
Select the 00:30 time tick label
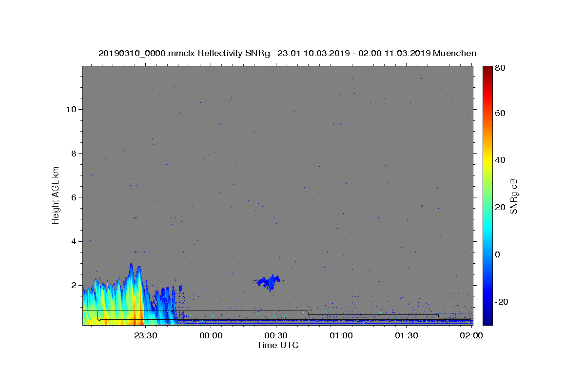276,335
